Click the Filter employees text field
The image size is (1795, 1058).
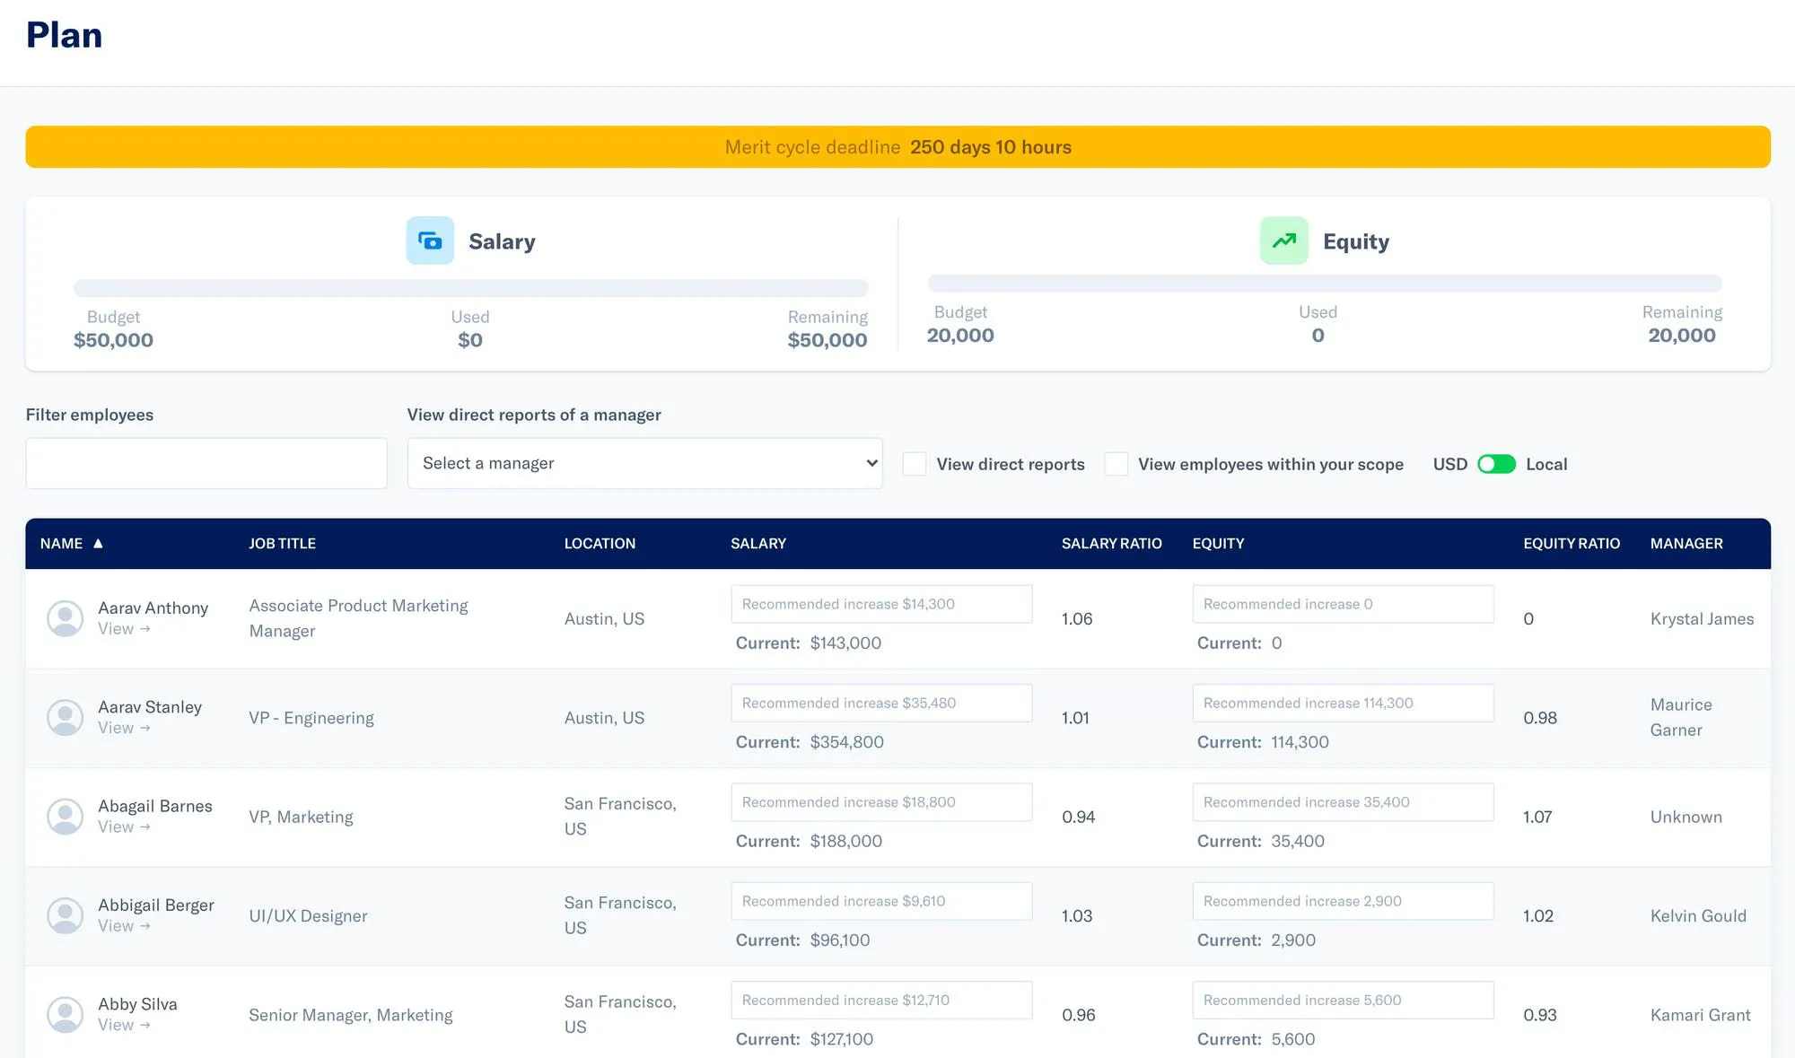point(206,463)
